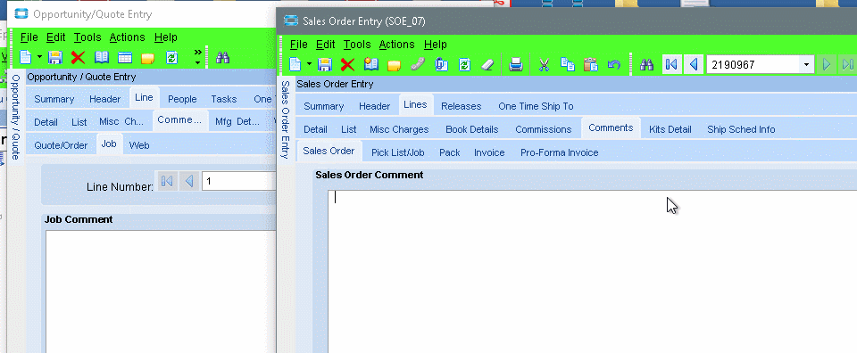
Task: Click the phone call log icon in Sales Order toolbar
Action: click(x=418, y=64)
